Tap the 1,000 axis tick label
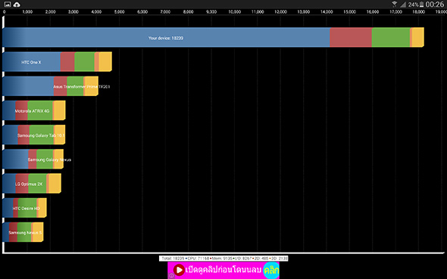The width and height of the screenshot is (447, 279). 27,12
